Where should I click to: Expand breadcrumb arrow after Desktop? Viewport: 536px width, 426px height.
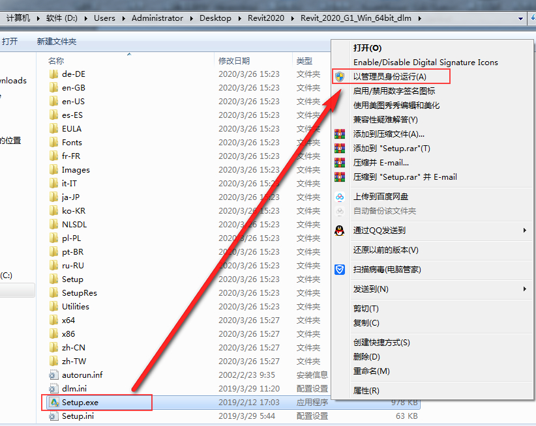click(239, 18)
